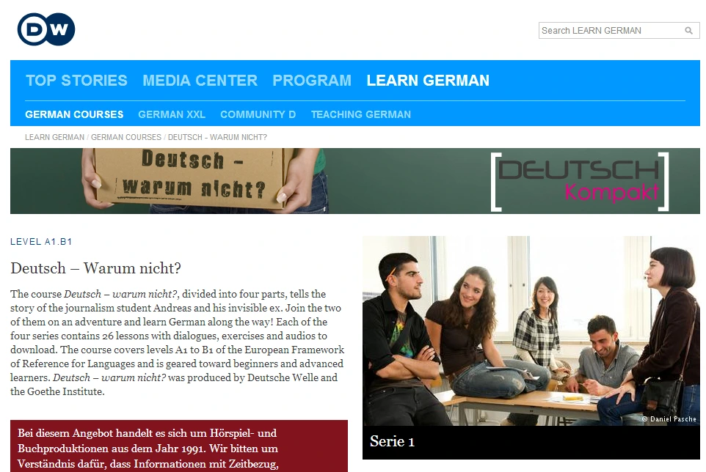Click the Deutsch – Warum nicht? heading
The height and width of the screenshot is (472, 706).
pyautogui.click(x=95, y=268)
